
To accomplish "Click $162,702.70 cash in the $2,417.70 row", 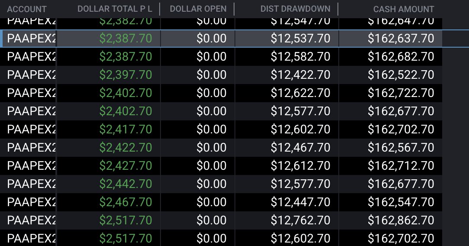I will point(401,129).
